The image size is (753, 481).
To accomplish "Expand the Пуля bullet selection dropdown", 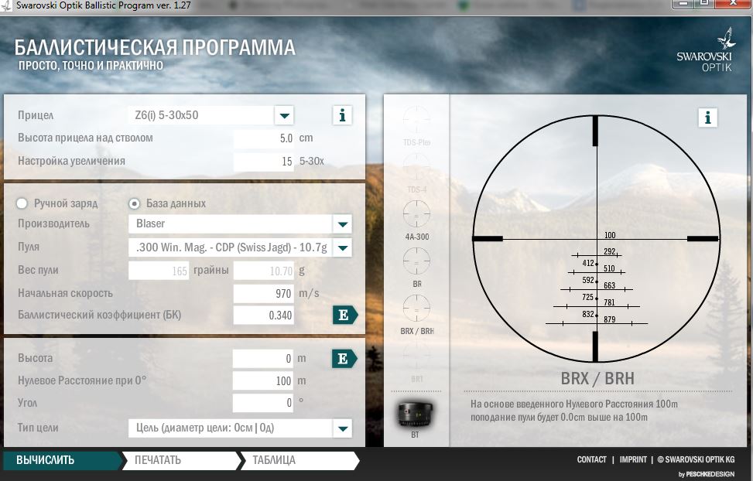I will click(x=342, y=247).
